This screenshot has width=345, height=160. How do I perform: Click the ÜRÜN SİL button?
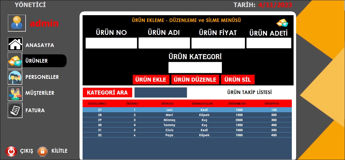pyautogui.click(x=237, y=80)
